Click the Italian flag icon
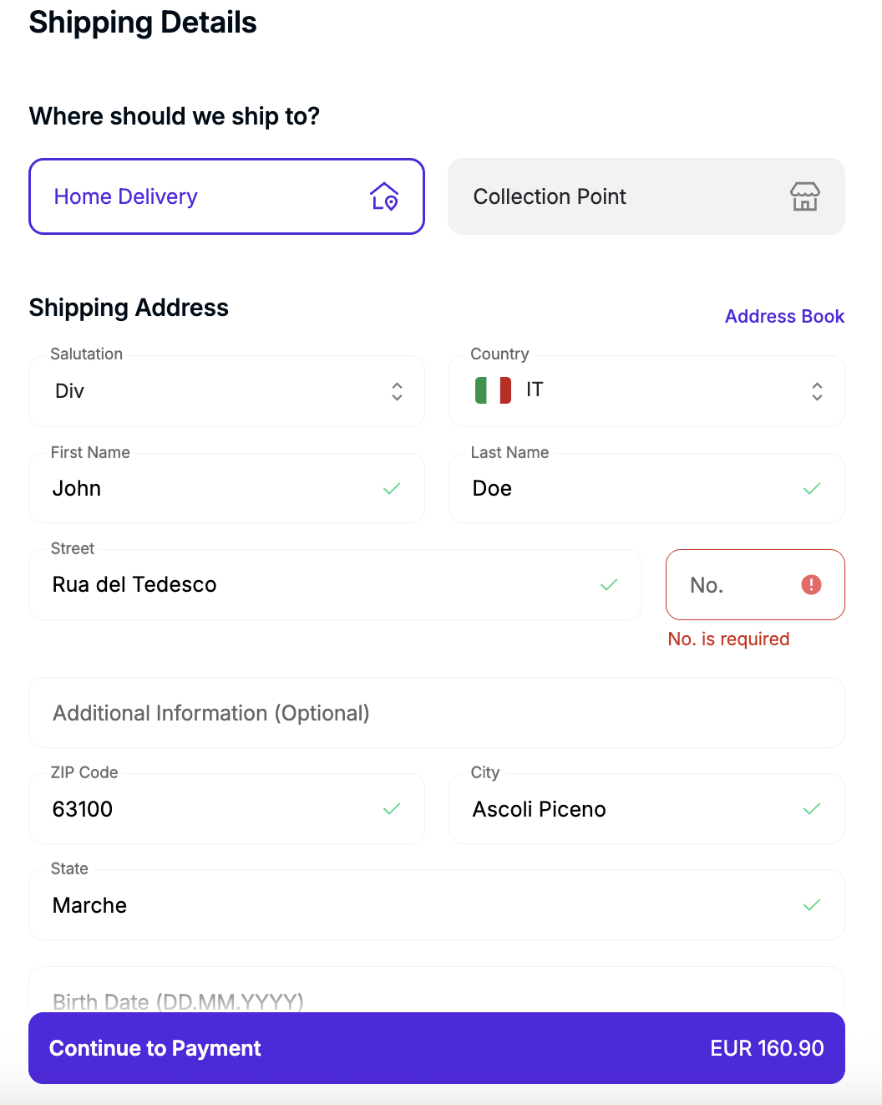This screenshot has width=882, height=1105. coord(493,390)
